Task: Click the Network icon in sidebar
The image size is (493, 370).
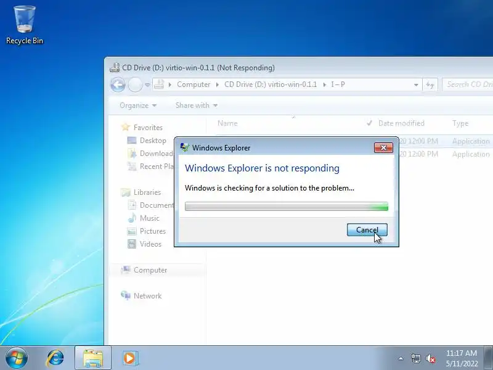Action: (x=126, y=295)
